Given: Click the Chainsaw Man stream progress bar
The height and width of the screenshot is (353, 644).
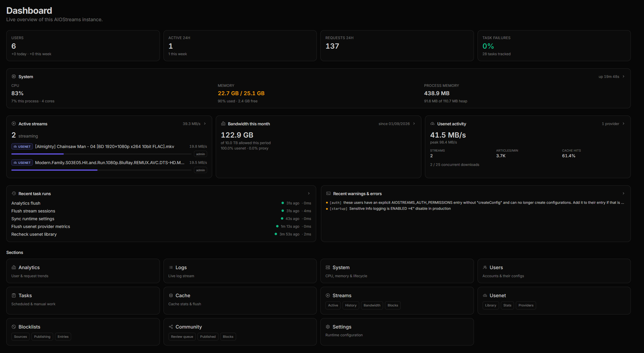Looking at the screenshot, I should [x=101, y=154].
